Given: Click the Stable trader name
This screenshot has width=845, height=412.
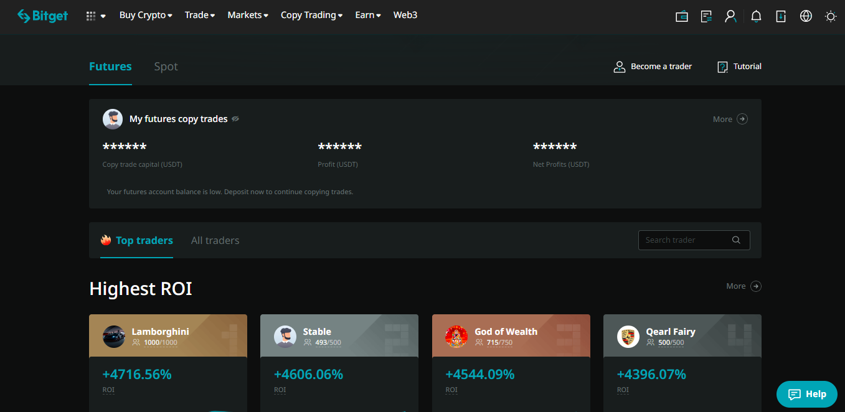Looking at the screenshot, I should coord(317,332).
